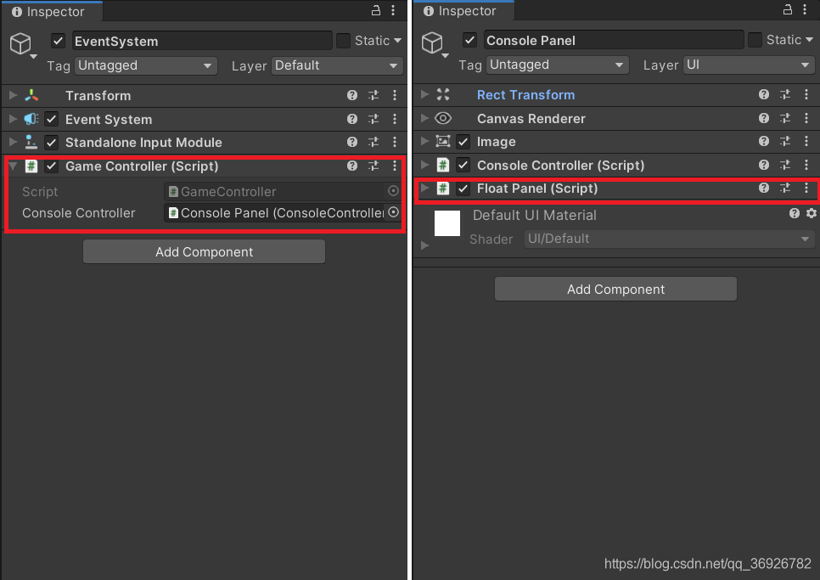The height and width of the screenshot is (580, 820).
Task: Click the Console Panel GameObject cube icon
Action: [432, 42]
